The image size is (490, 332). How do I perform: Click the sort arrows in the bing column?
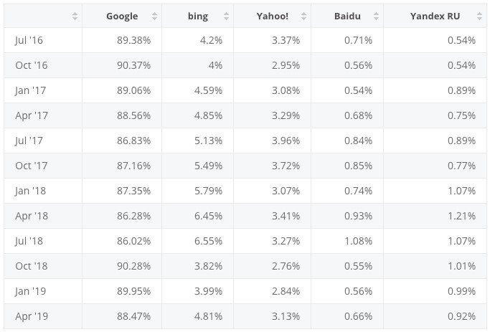click(x=226, y=16)
